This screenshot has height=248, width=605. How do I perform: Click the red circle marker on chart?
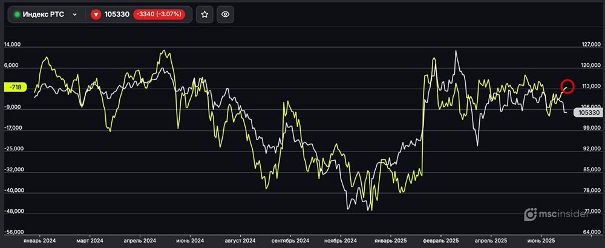(567, 86)
